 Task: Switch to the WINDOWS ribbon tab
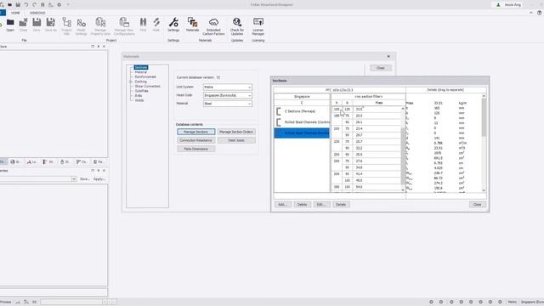tap(37, 13)
